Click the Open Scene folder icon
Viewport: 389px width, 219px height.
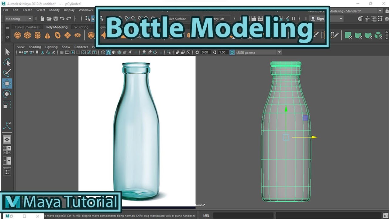(x=49, y=19)
